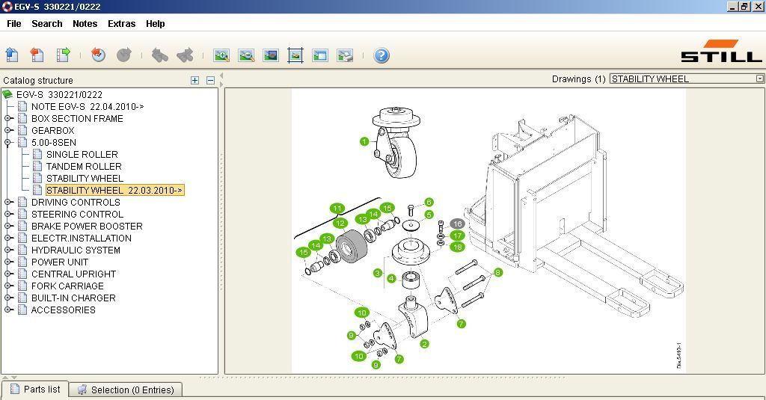This screenshot has width=766, height=400.
Task: Open the File menu
Action: [13, 23]
